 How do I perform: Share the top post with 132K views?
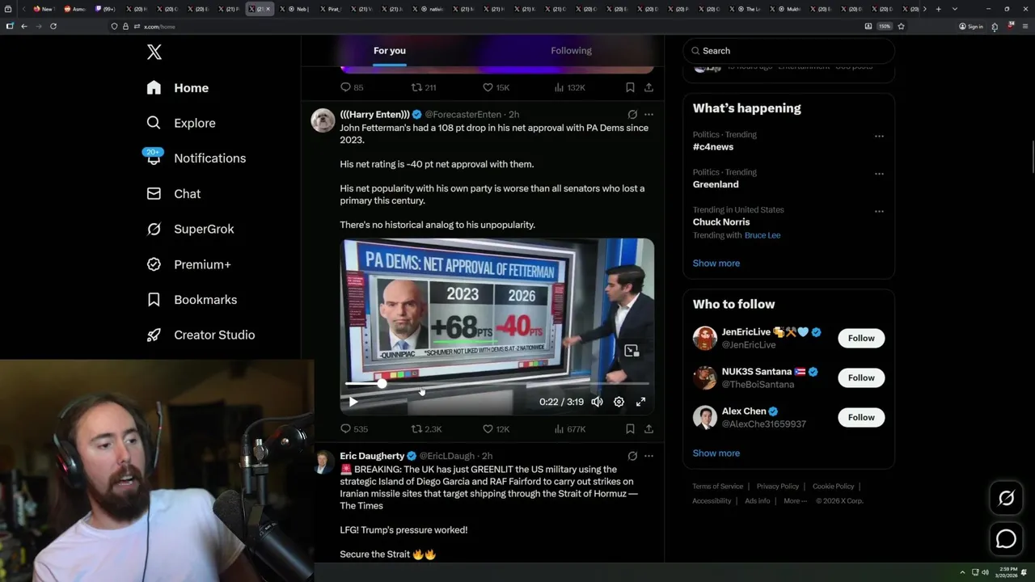pos(648,87)
